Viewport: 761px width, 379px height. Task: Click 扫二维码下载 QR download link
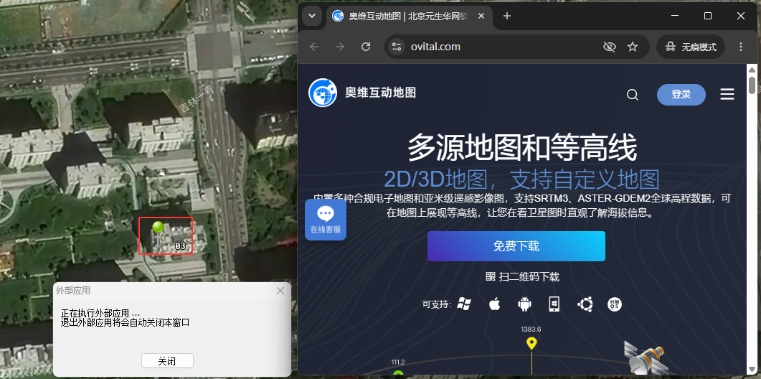(x=522, y=277)
